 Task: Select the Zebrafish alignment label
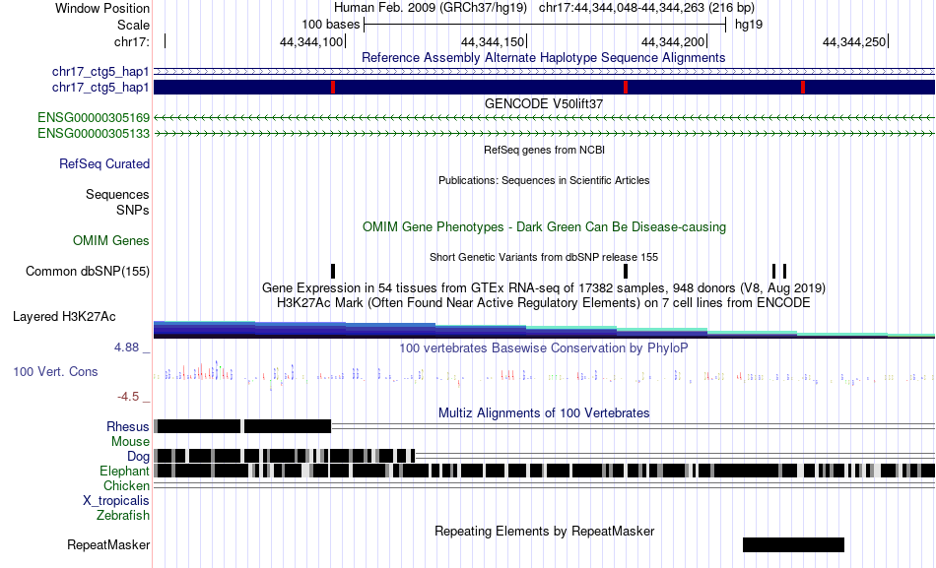point(123,515)
